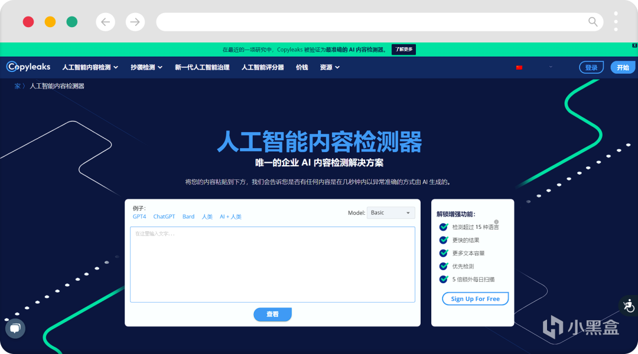
Task: Click checkmark beside 更快的结果
Action: coord(444,240)
